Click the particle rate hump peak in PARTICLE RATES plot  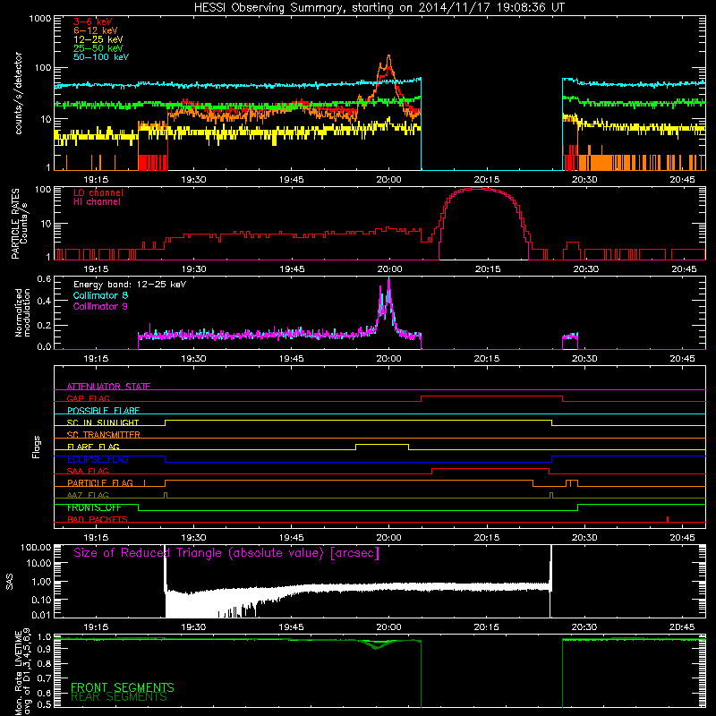click(478, 188)
